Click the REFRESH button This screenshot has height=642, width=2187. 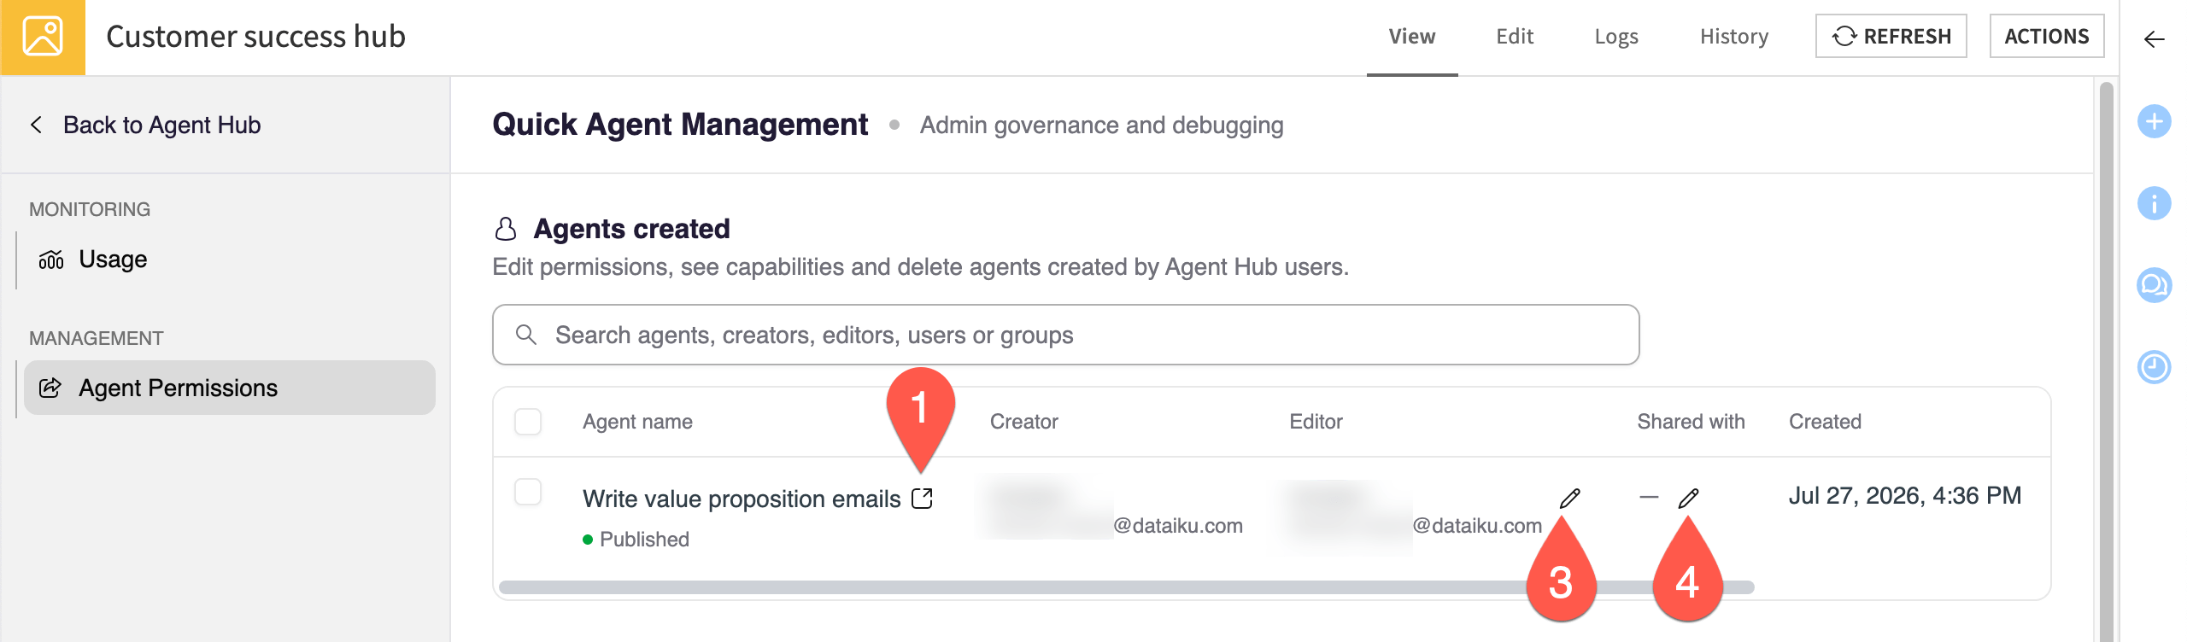tap(1891, 36)
